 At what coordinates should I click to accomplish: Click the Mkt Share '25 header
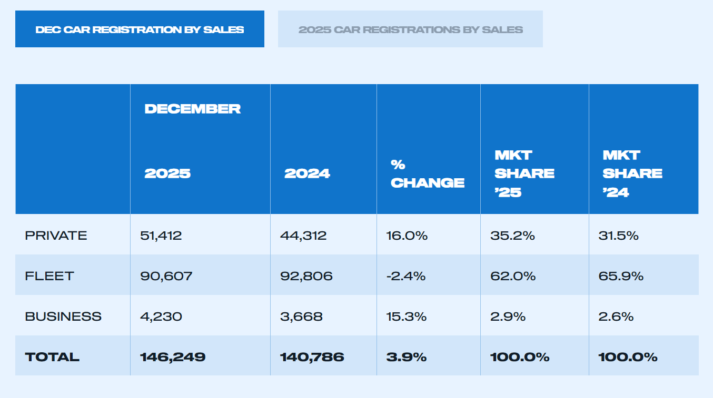point(524,174)
